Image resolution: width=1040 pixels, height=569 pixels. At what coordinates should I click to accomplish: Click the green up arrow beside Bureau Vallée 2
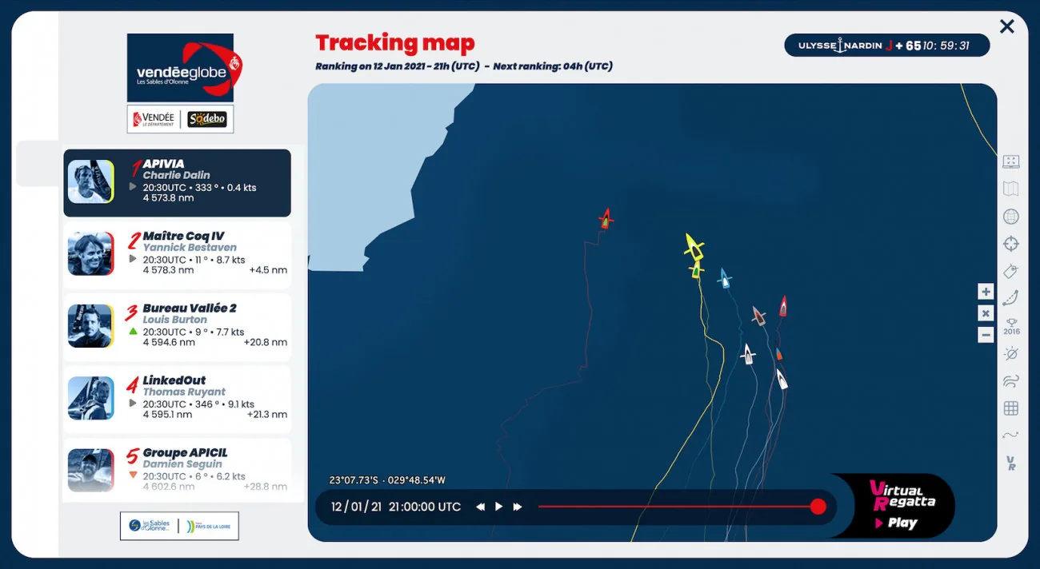click(x=133, y=331)
